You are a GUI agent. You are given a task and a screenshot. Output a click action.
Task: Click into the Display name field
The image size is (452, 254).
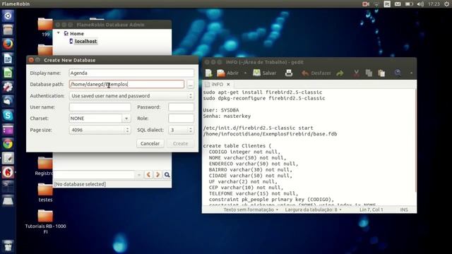(131, 73)
